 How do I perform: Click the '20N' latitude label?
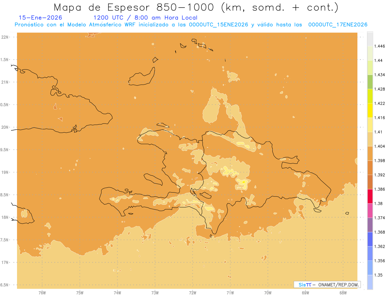pyautogui.click(x=5, y=127)
